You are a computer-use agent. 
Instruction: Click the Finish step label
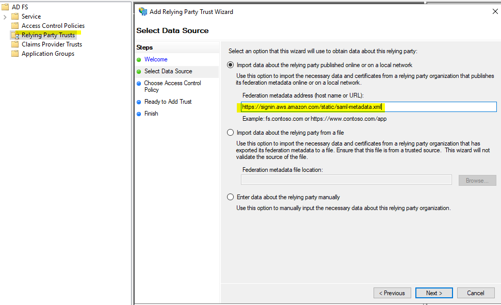tap(151, 114)
